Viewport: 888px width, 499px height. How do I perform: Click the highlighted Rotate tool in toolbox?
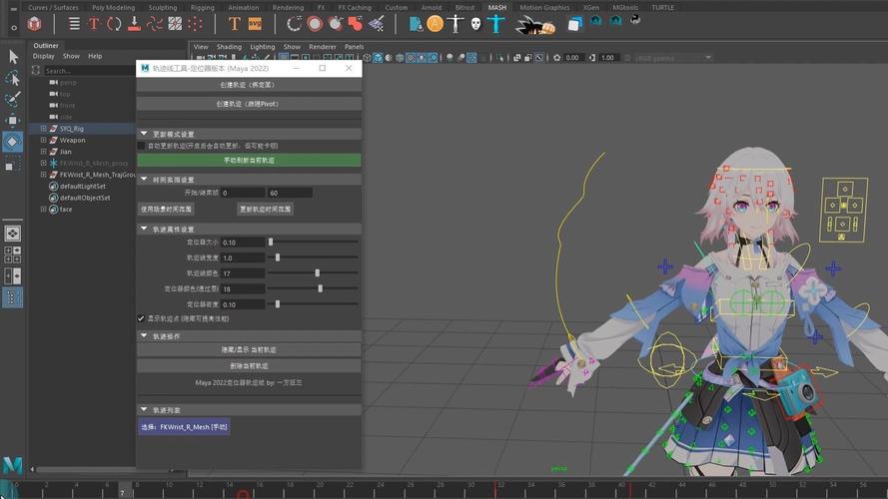click(x=12, y=142)
